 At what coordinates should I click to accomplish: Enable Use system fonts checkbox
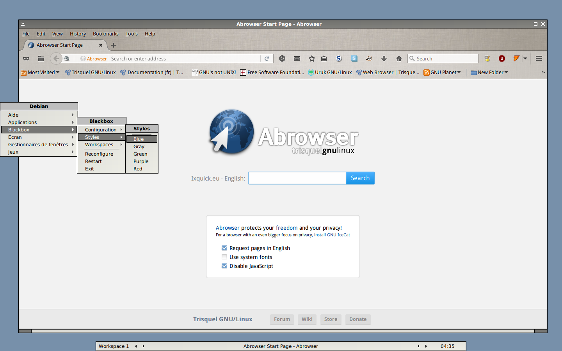pyautogui.click(x=224, y=257)
